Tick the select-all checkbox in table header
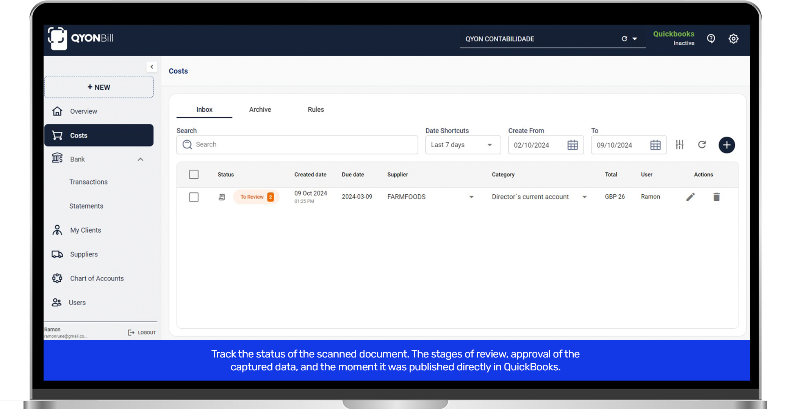This screenshot has width=798, height=409. [x=194, y=175]
